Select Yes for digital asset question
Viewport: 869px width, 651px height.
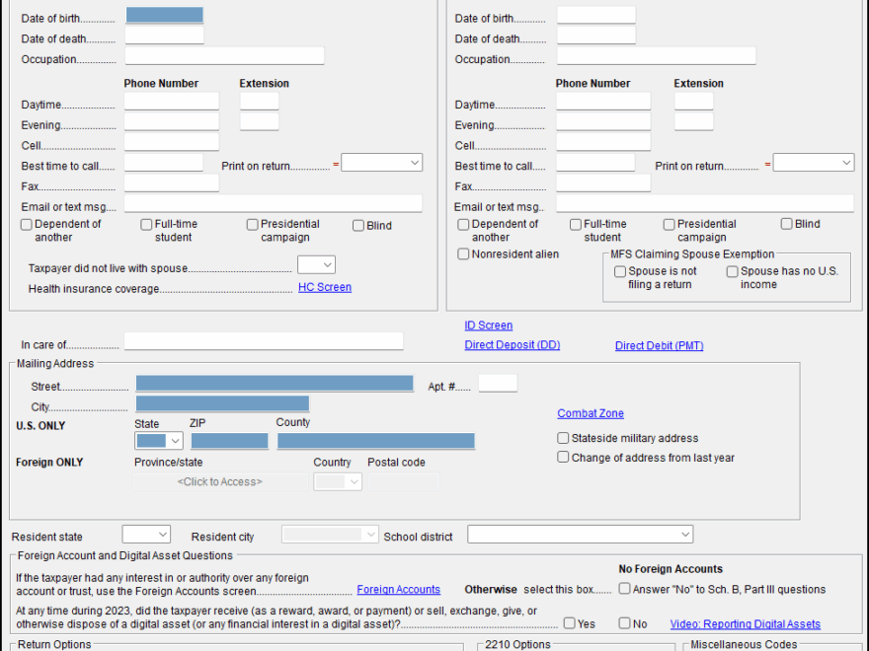pyautogui.click(x=570, y=623)
